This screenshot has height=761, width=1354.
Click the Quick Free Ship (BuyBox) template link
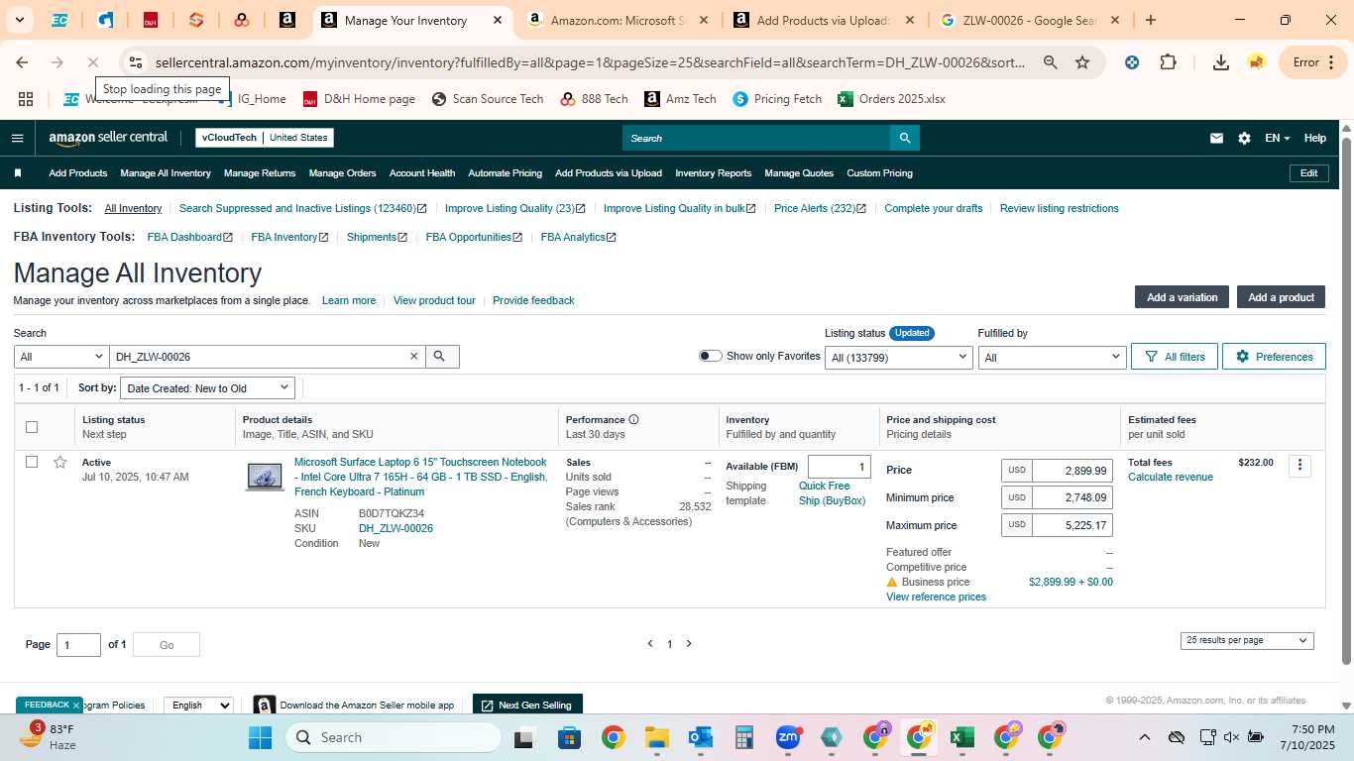coord(832,493)
